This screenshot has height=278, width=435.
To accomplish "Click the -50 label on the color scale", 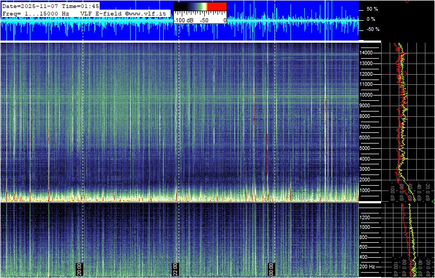I will tap(204, 20).
